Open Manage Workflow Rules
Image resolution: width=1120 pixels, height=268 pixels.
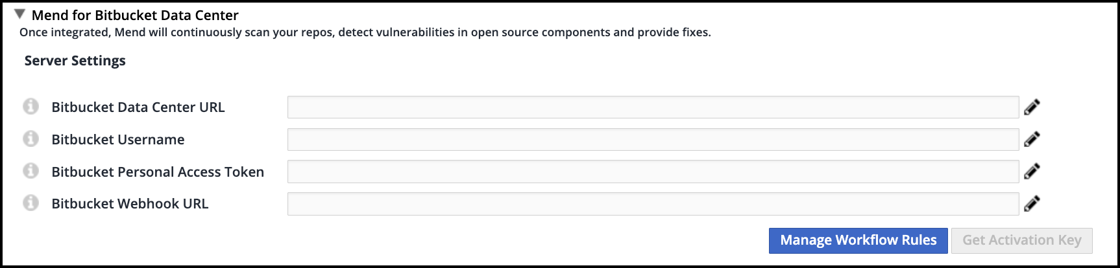pos(858,240)
